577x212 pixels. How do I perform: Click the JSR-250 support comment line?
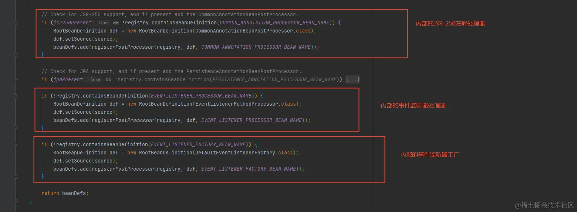170,14
